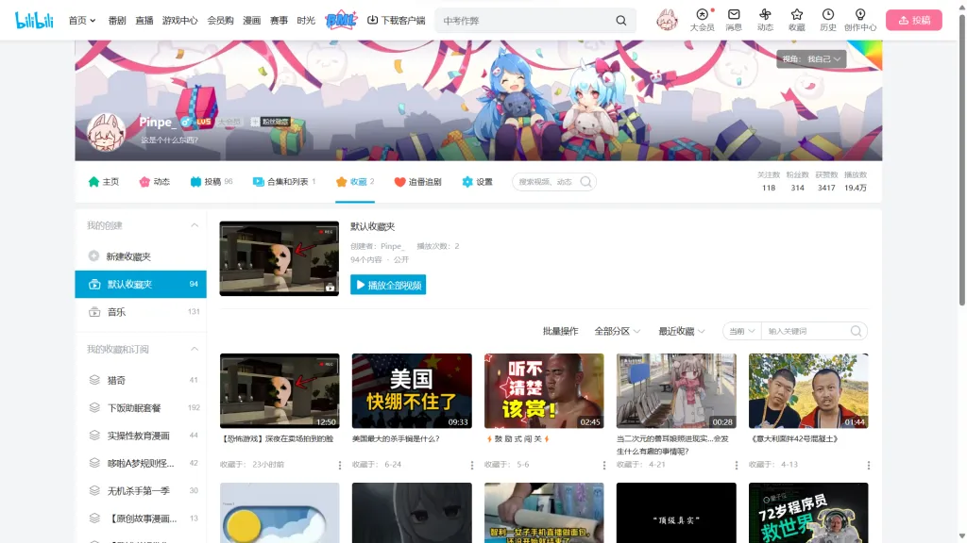967x543 pixels.
Task: Focus the 输入关键词 field
Action: tap(806, 331)
